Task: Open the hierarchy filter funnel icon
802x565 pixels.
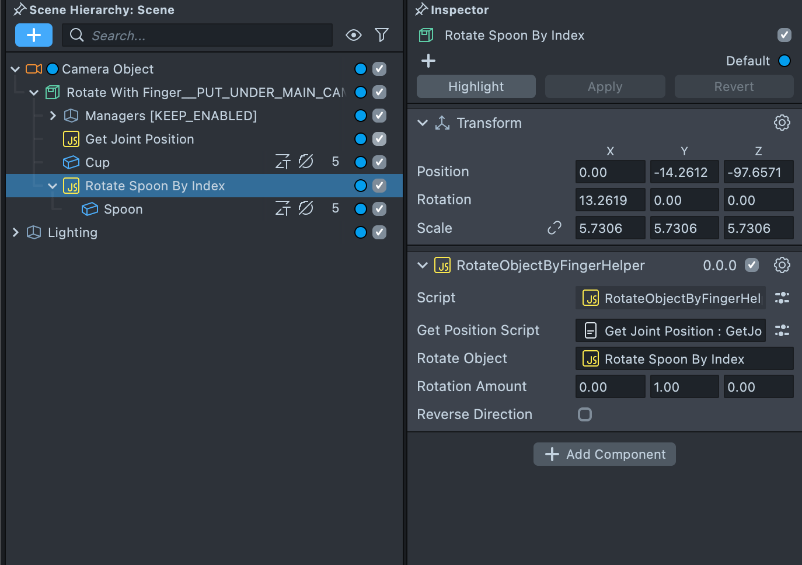Action: [x=382, y=35]
